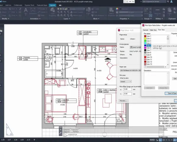Click Save & Close button
This screenshot has width=177, height=142.
pyautogui.click(x=171, y=93)
